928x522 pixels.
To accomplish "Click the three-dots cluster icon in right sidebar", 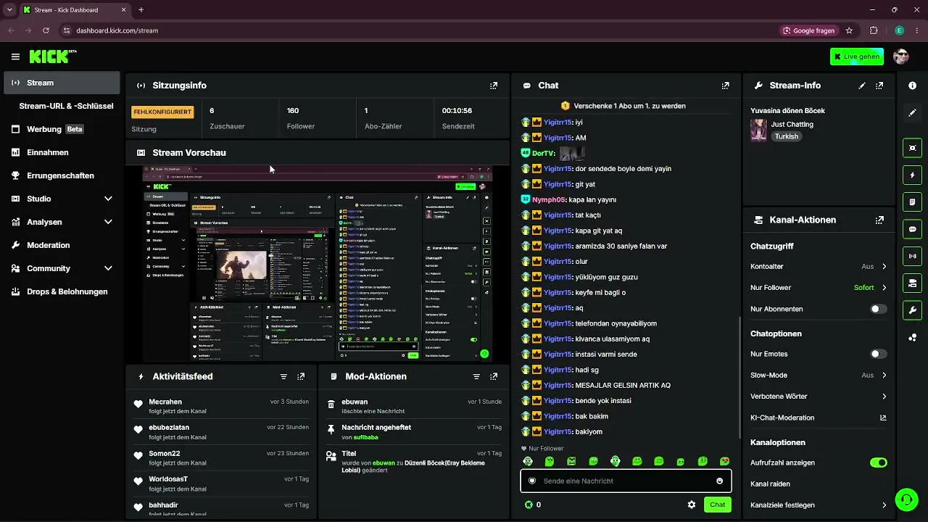I will click(x=912, y=338).
